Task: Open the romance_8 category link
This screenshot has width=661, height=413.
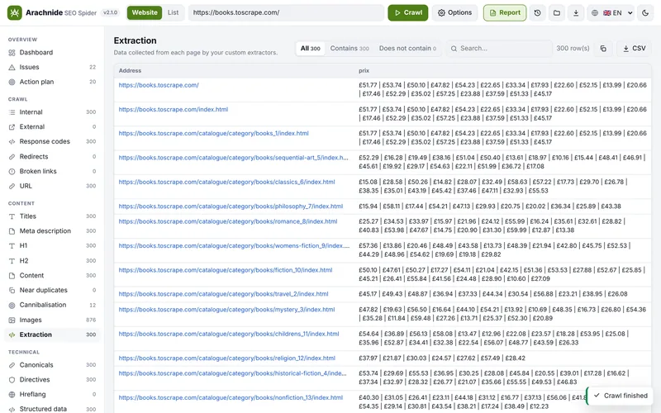Action: (x=228, y=221)
